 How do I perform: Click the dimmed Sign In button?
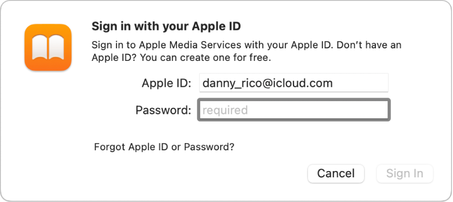(404, 173)
